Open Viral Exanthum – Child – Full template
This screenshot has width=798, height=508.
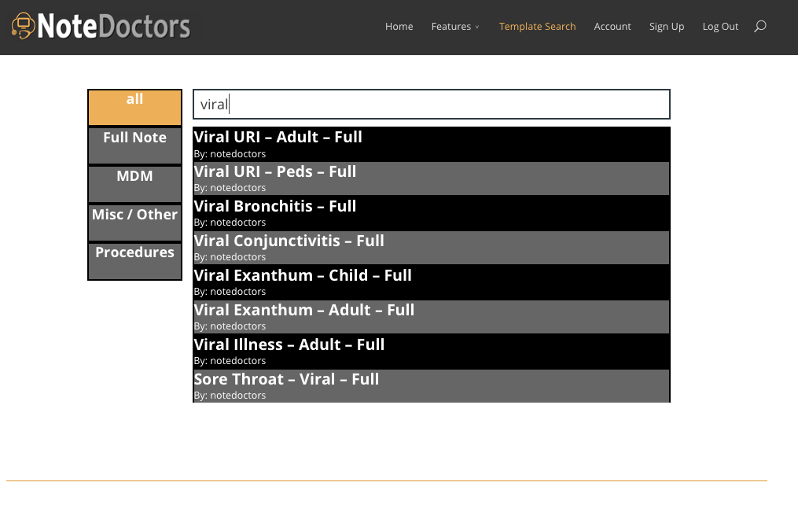point(431,282)
